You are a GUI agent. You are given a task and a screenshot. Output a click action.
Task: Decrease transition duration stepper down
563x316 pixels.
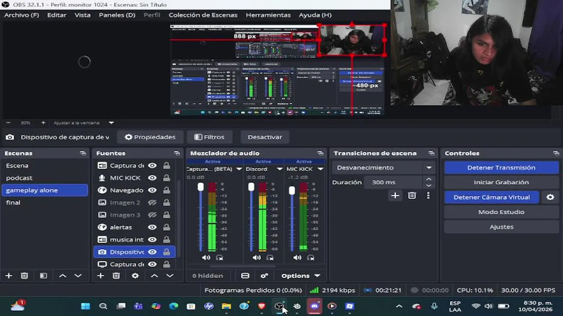pyautogui.click(x=429, y=185)
